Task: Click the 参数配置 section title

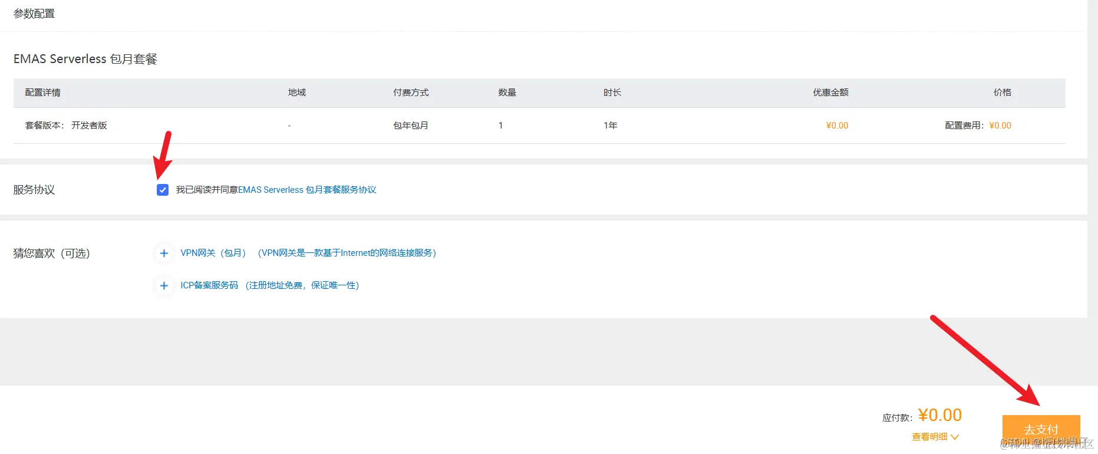Action: coord(34,14)
